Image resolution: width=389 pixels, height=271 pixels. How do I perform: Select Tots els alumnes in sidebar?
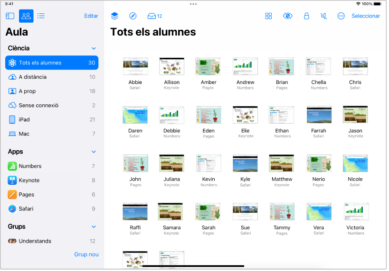52,63
